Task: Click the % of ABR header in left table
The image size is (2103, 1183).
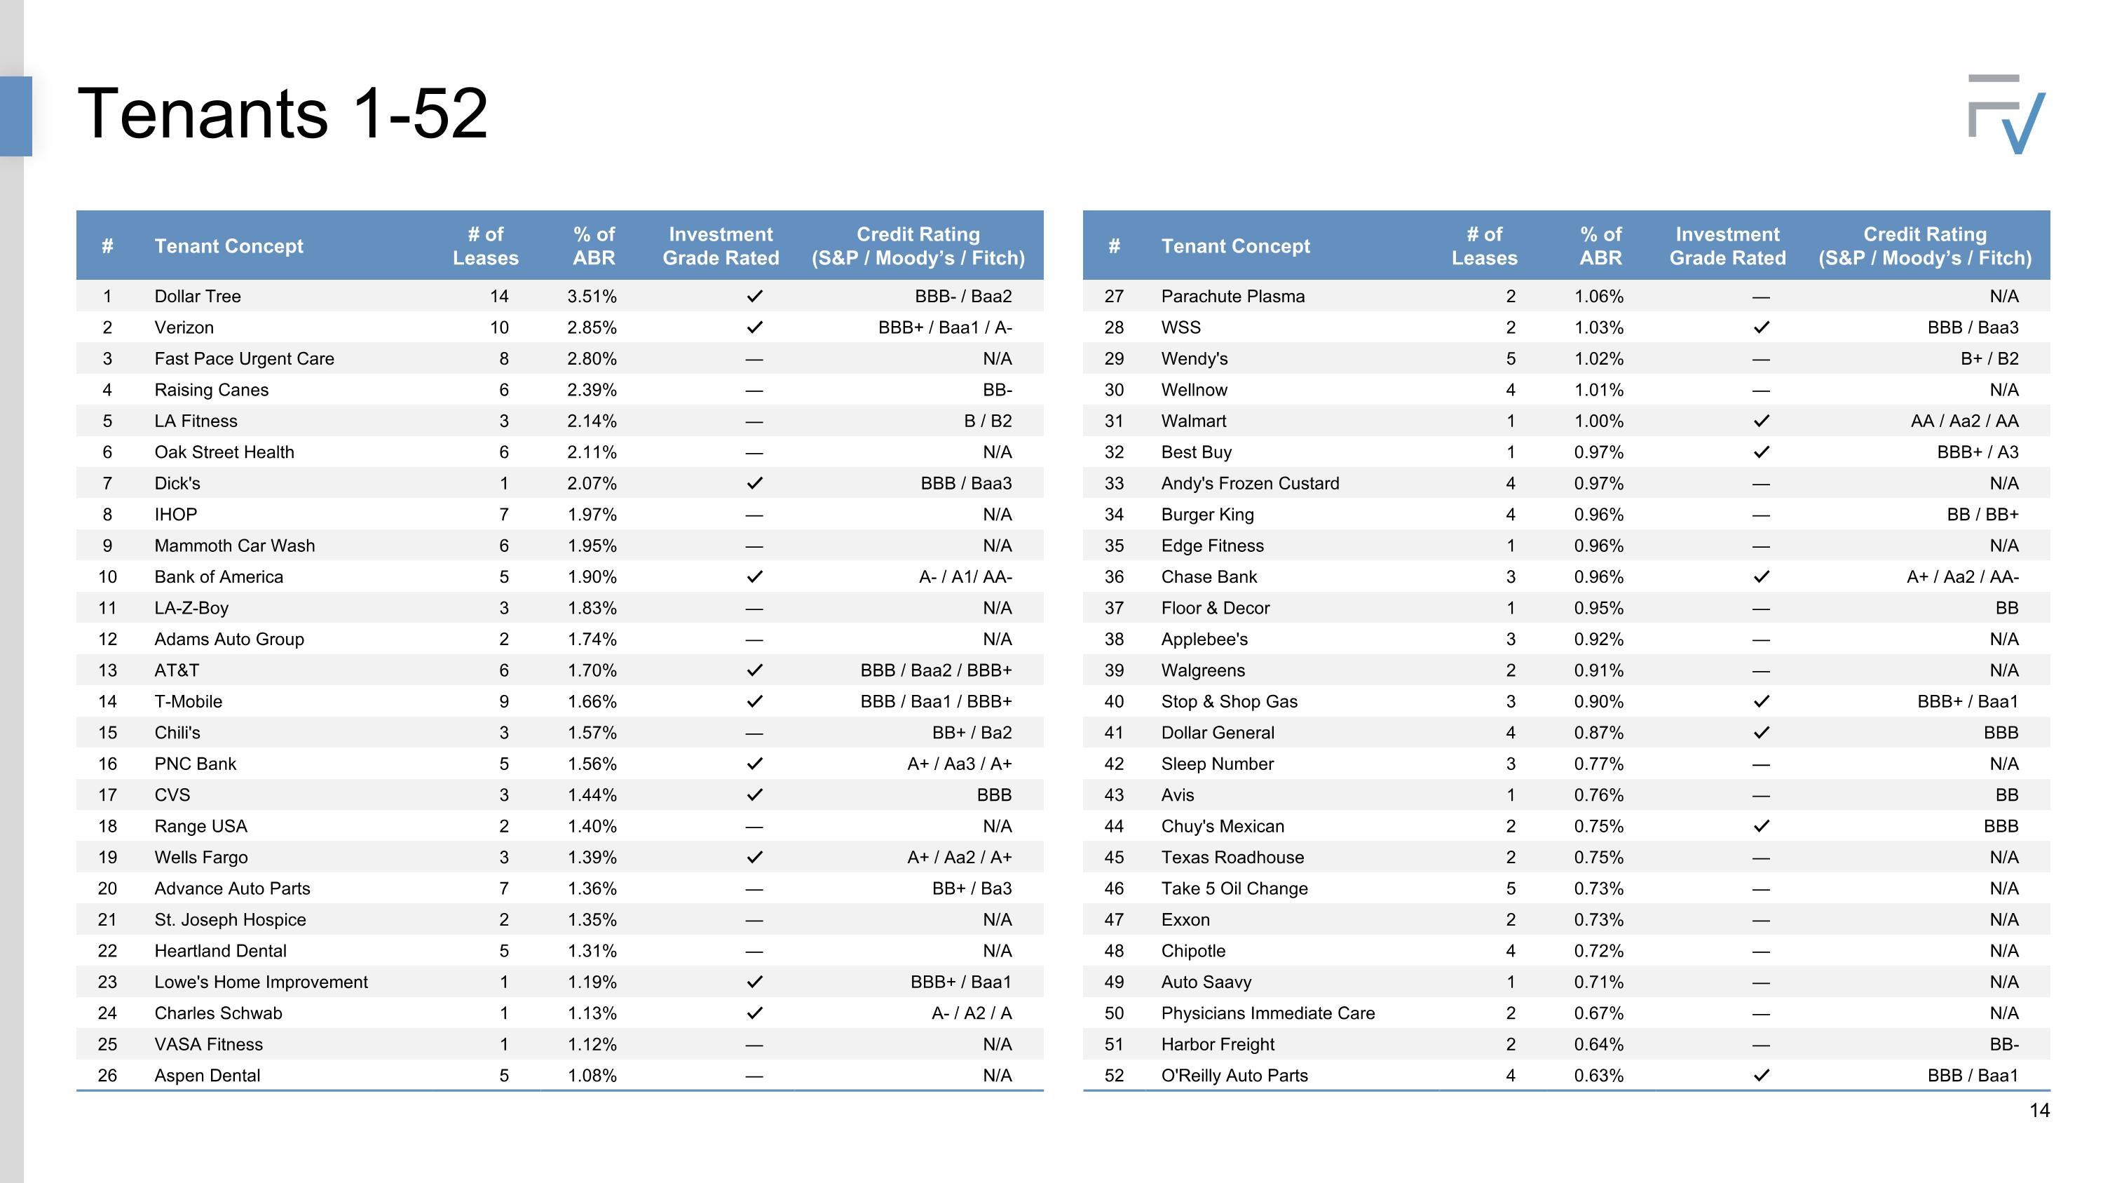Action: pos(594,245)
